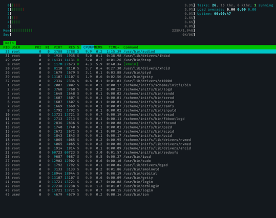Screen dimensions: 276x218
Task: Click the Uptime 00:09:47 readout
Action: click(214, 14)
